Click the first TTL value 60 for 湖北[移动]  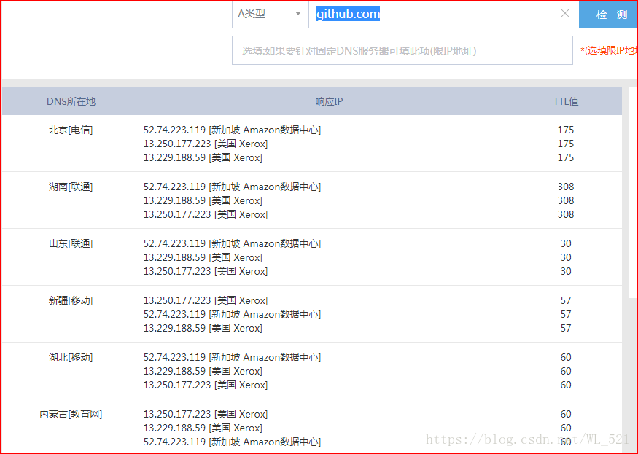pyautogui.click(x=566, y=357)
